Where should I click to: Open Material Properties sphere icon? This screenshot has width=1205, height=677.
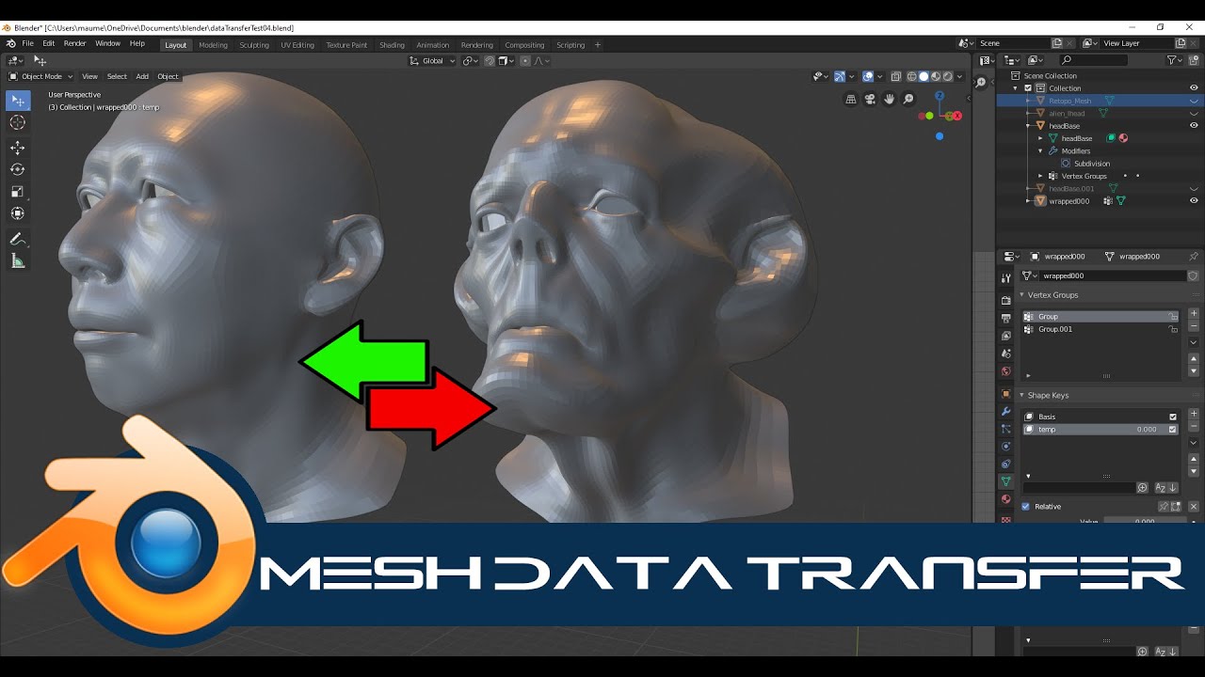1006,498
